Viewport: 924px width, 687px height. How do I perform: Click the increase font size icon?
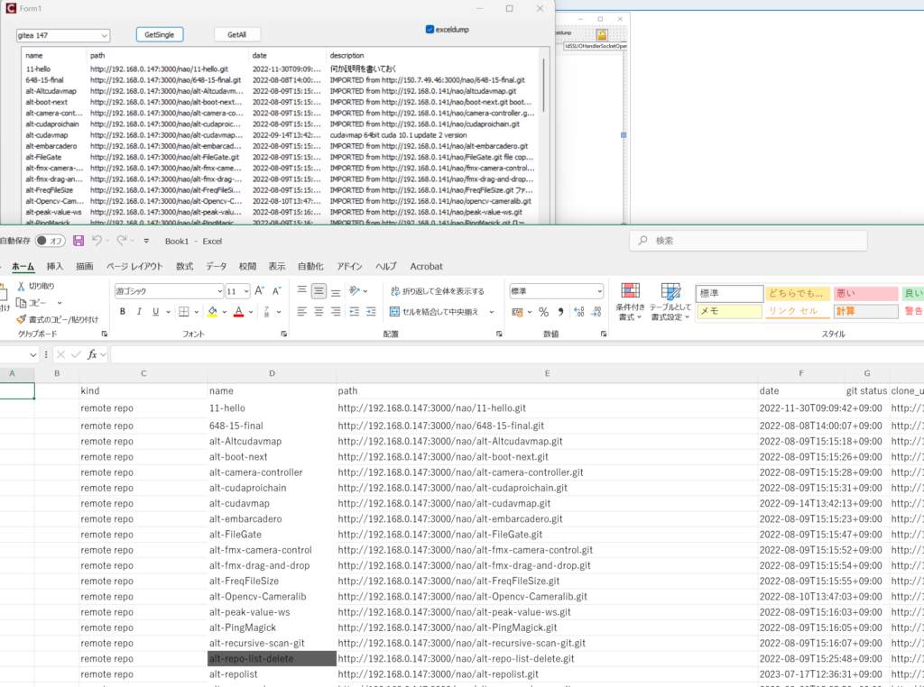click(260, 291)
